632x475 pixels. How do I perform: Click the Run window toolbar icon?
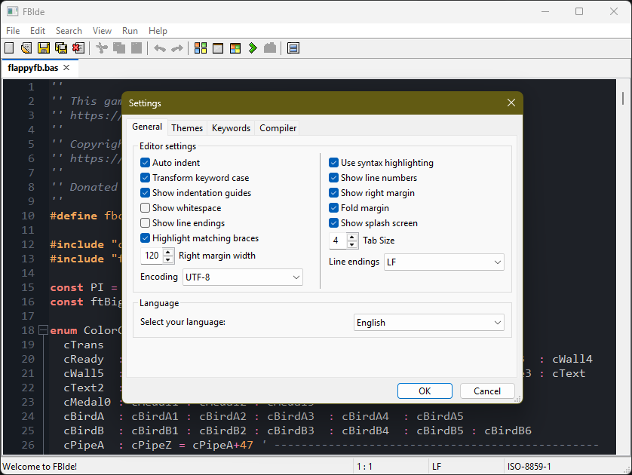coord(218,48)
